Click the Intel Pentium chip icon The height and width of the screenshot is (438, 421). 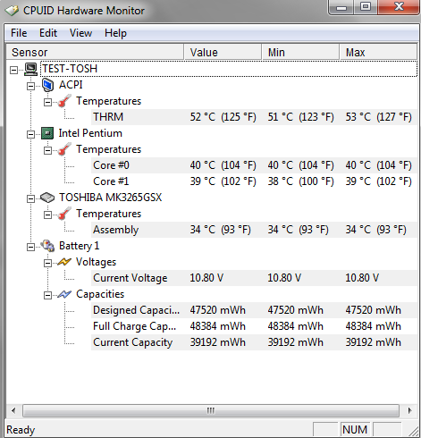click(47, 133)
